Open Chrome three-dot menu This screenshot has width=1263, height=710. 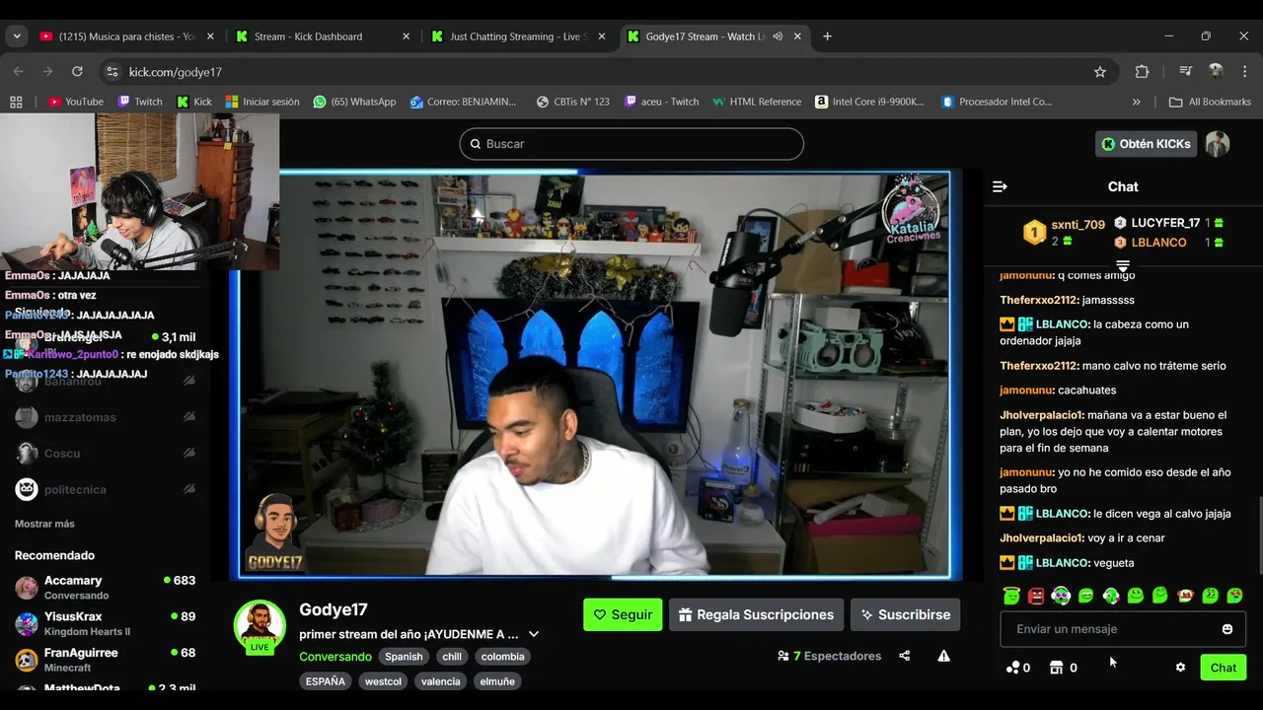click(1246, 72)
